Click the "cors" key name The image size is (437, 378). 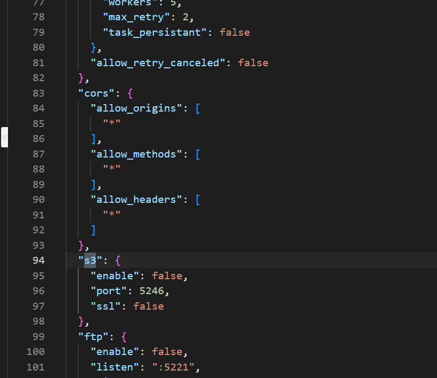click(93, 93)
